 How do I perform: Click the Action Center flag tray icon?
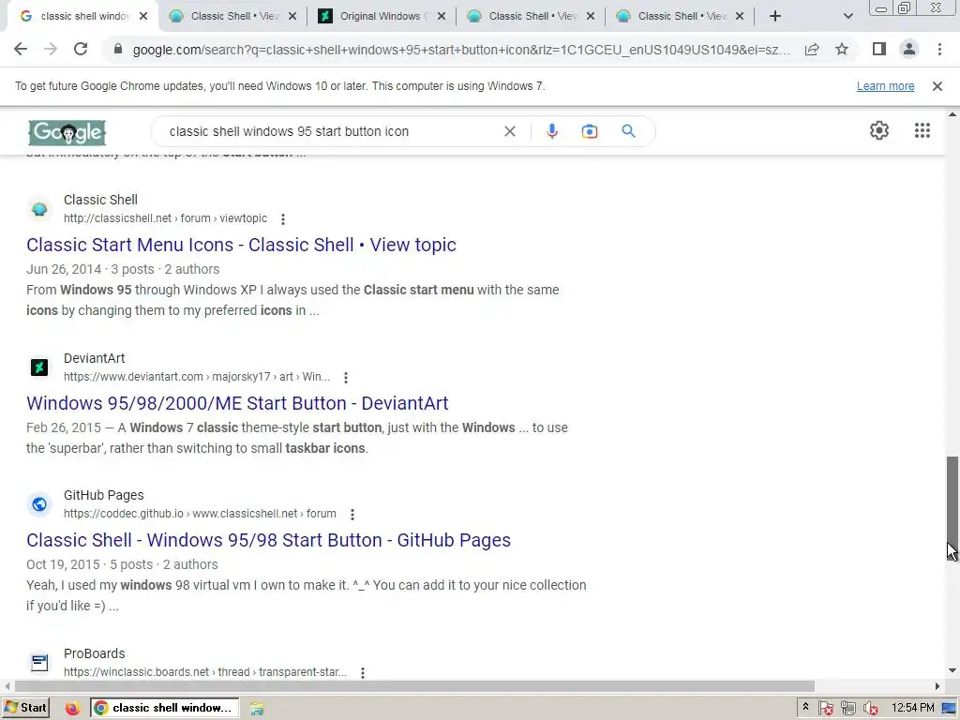[x=826, y=709]
